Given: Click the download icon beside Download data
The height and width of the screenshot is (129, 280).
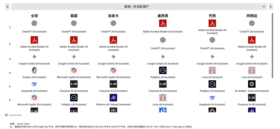Looking at the screenshot, I should coord(6,115).
